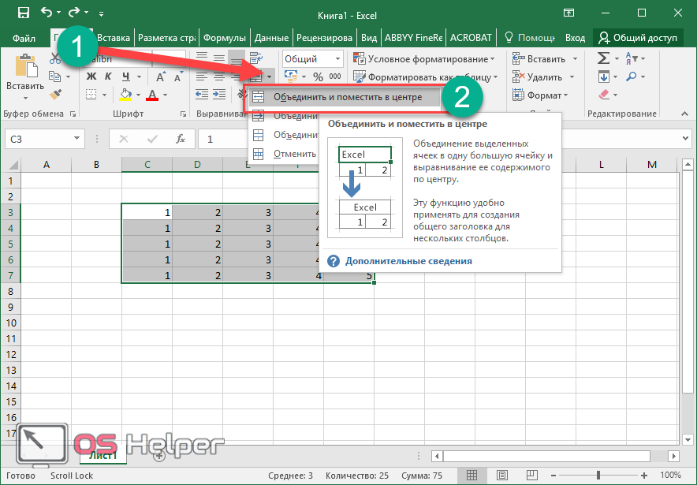Click the Clear eraser icon
This screenshot has width=697, height=485.
point(604,95)
